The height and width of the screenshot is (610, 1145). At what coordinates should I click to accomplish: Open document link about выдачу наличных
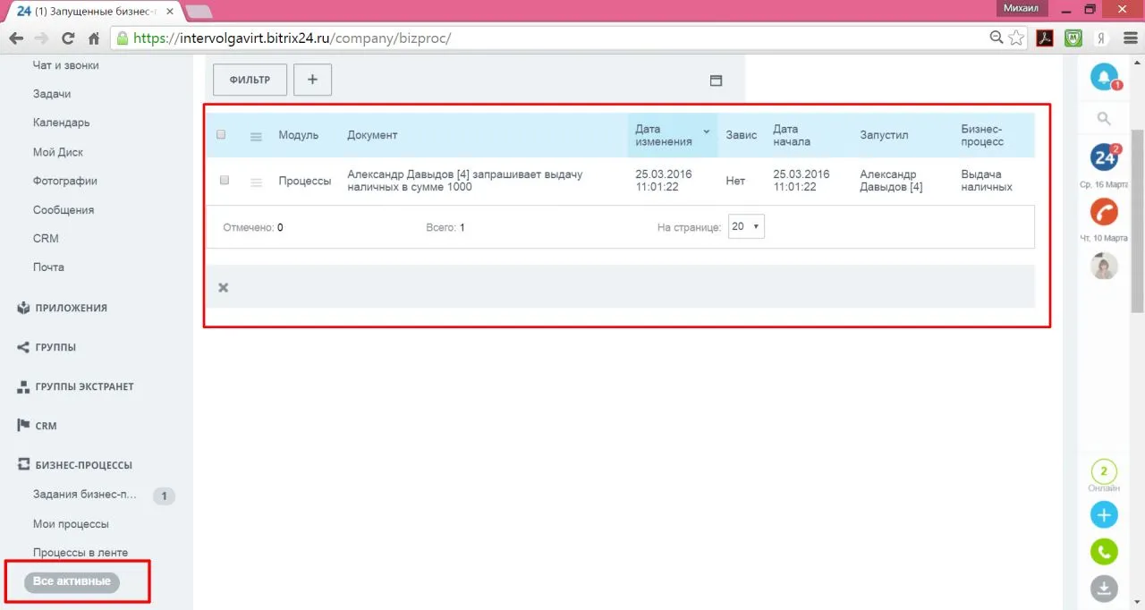tap(464, 181)
